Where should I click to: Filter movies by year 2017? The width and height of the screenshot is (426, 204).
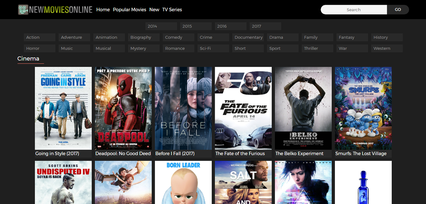coord(265,26)
